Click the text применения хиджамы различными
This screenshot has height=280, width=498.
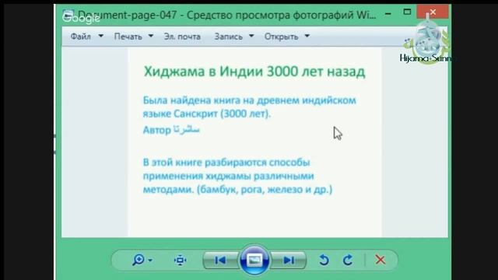[x=228, y=176]
